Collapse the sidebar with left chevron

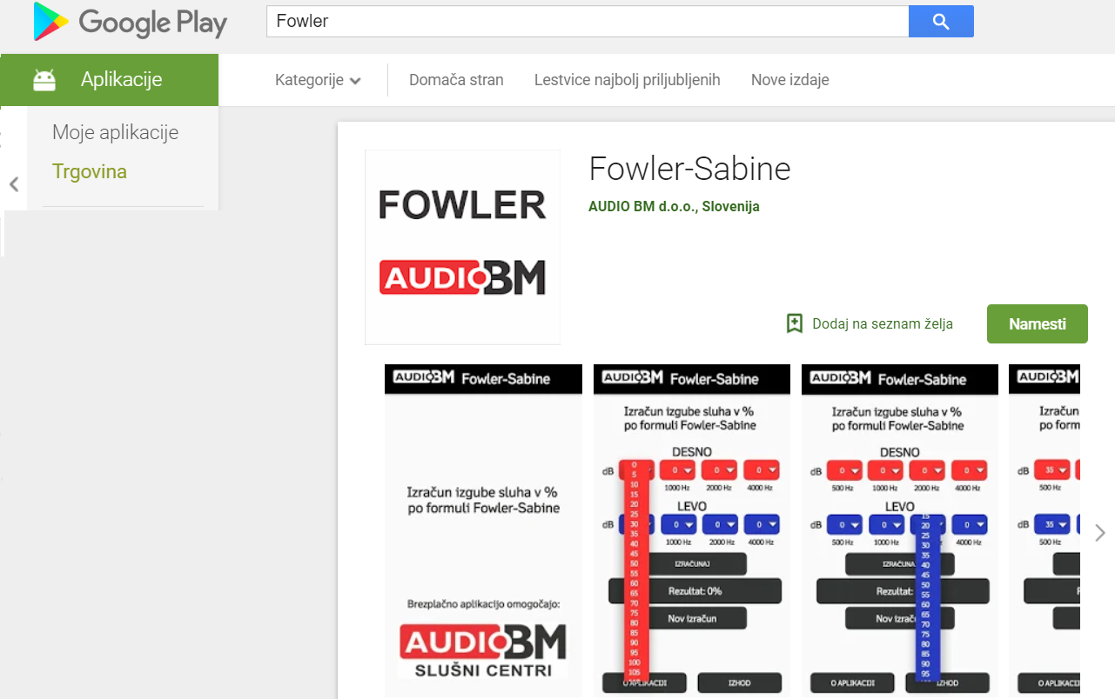tap(14, 184)
